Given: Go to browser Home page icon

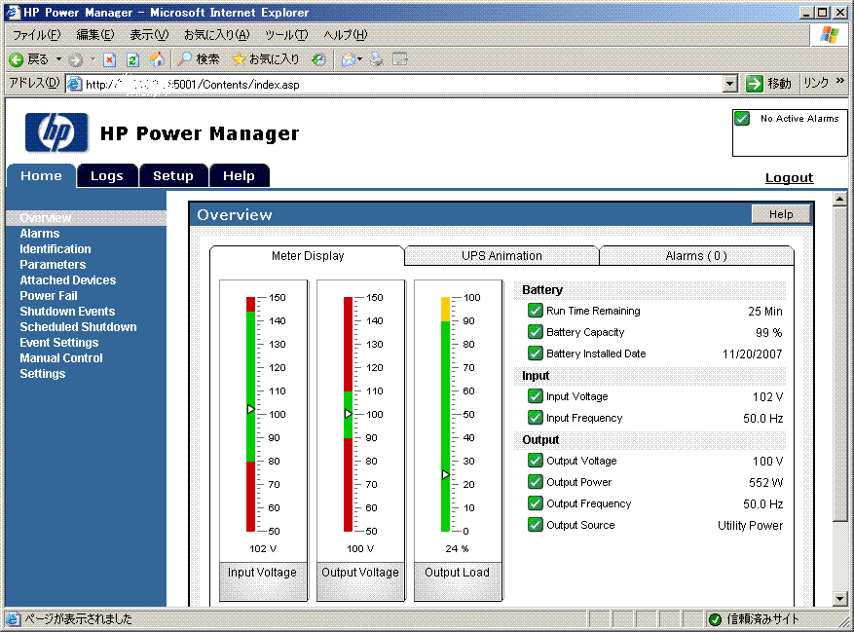Looking at the screenshot, I should [x=157, y=59].
